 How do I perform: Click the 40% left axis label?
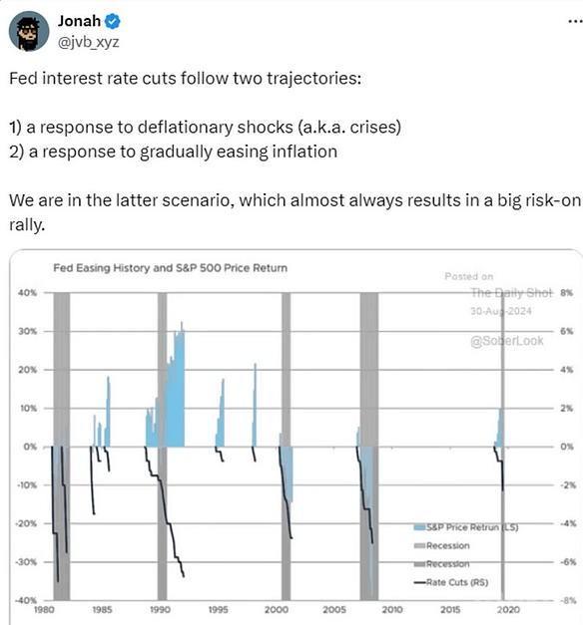coord(27,293)
